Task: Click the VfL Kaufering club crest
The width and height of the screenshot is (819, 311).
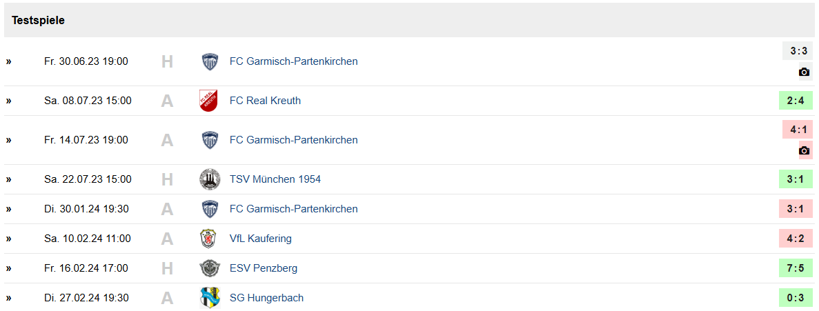Action: [210, 239]
